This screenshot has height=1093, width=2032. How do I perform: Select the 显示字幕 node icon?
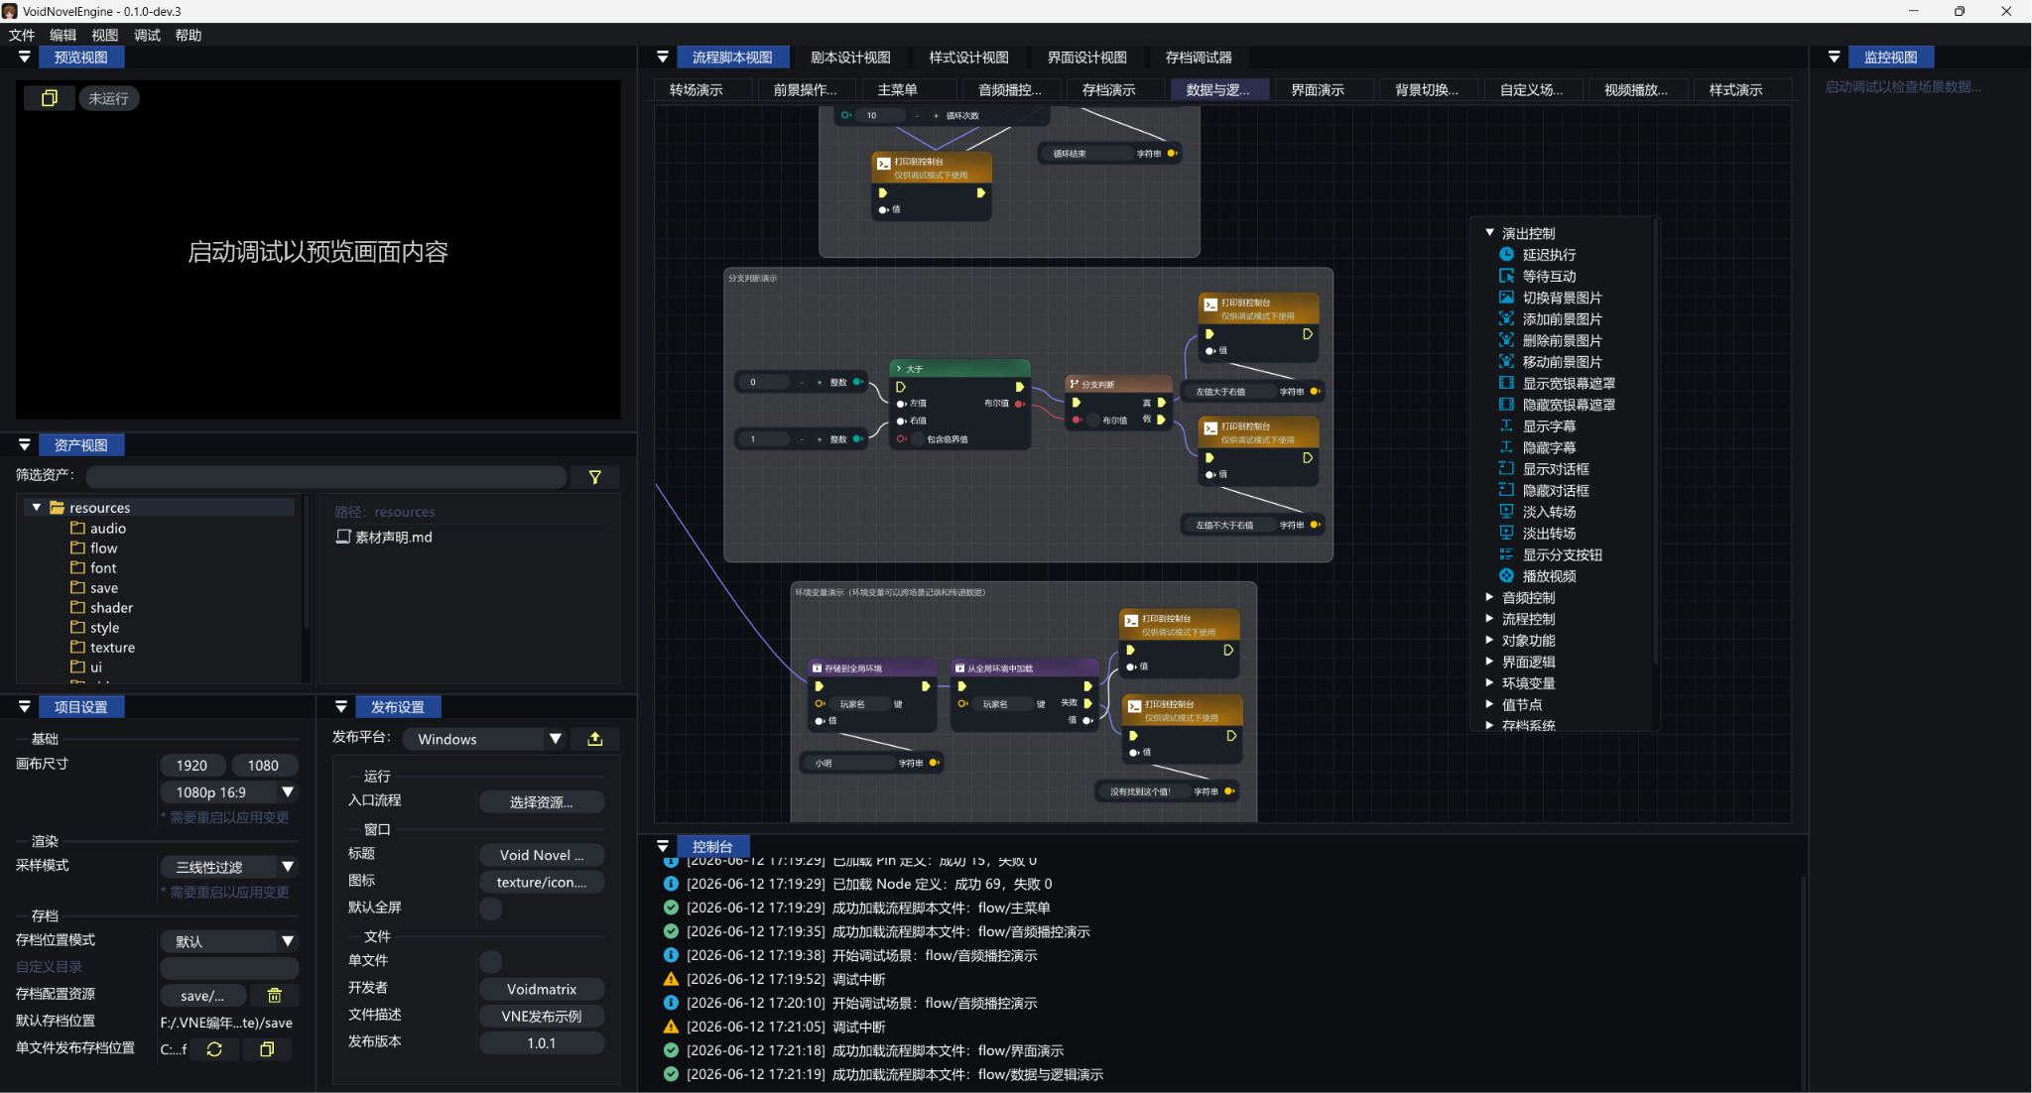(x=1506, y=426)
